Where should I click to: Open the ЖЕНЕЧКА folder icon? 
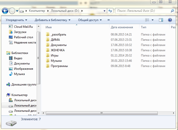48,50
